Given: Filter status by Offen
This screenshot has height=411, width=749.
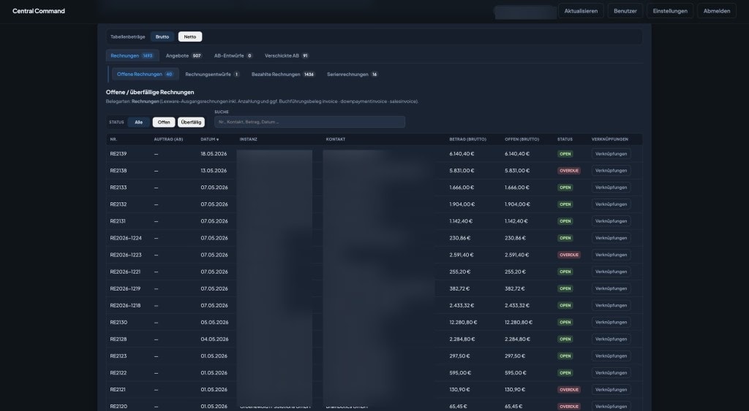Looking at the screenshot, I should coord(164,122).
